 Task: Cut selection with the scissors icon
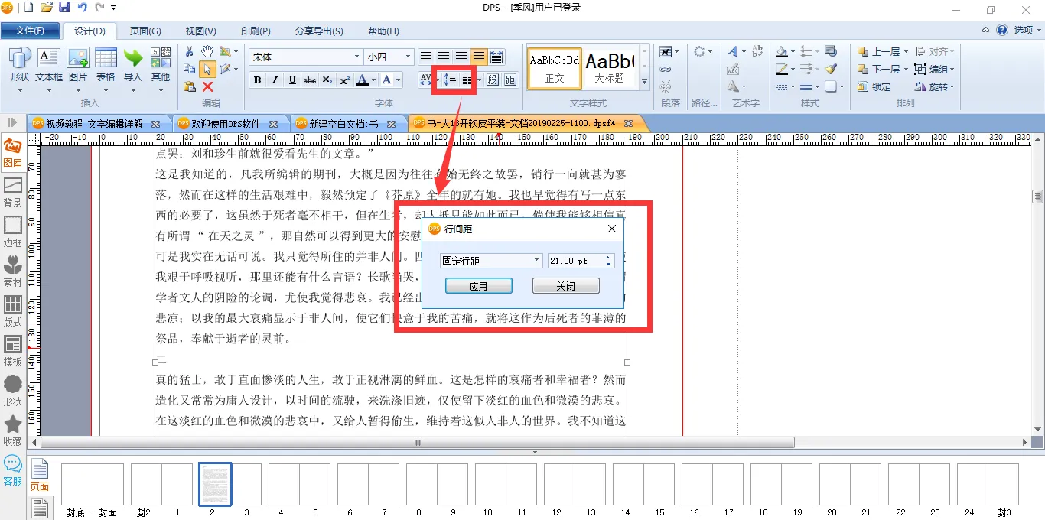[x=189, y=51]
